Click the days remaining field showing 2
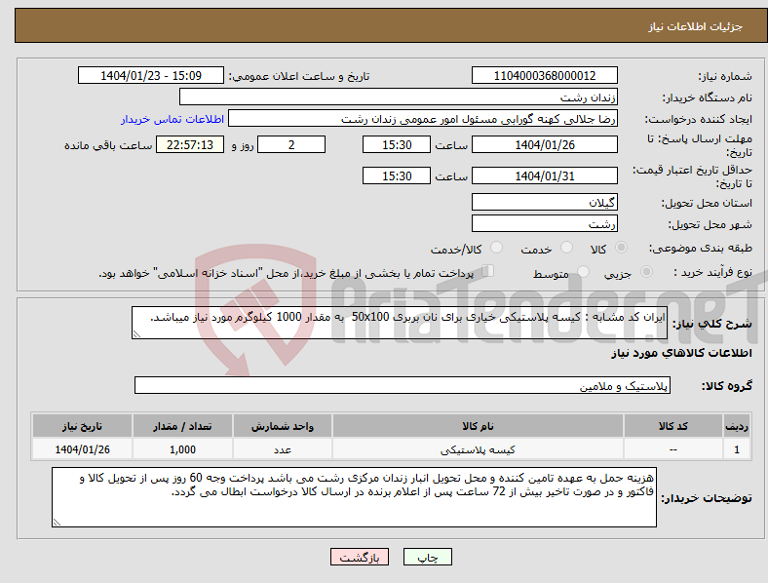This screenshot has height=583, width=768. [291, 144]
